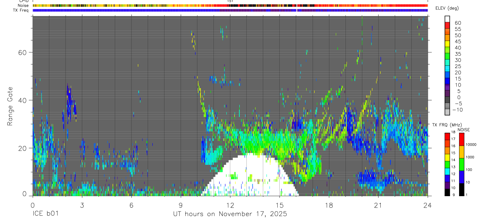Click the 'UT hours on November 17, 2025' label

[x=230, y=214]
